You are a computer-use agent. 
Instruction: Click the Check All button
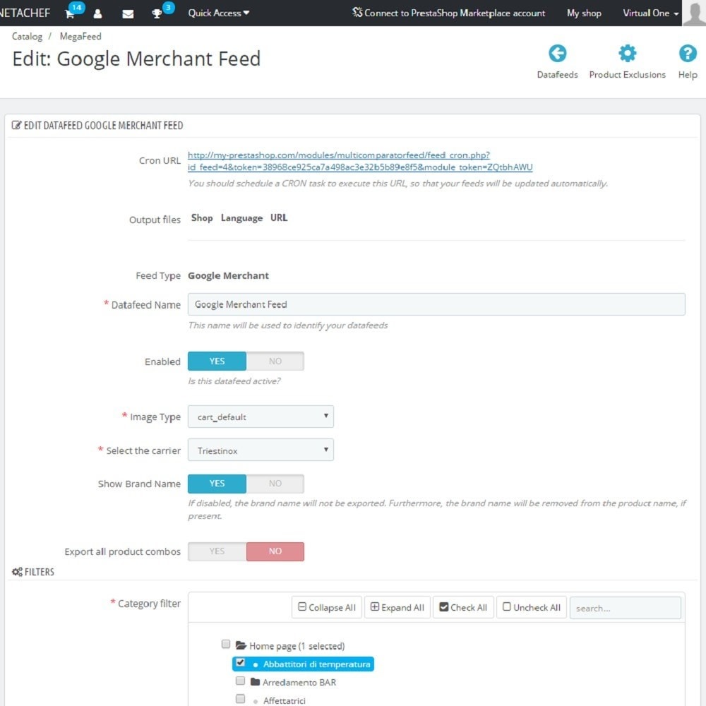[x=463, y=607]
